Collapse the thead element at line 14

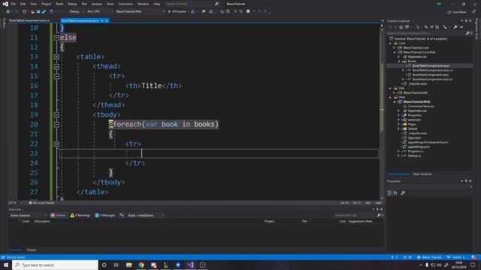pyautogui.click(x=56, y=67)
